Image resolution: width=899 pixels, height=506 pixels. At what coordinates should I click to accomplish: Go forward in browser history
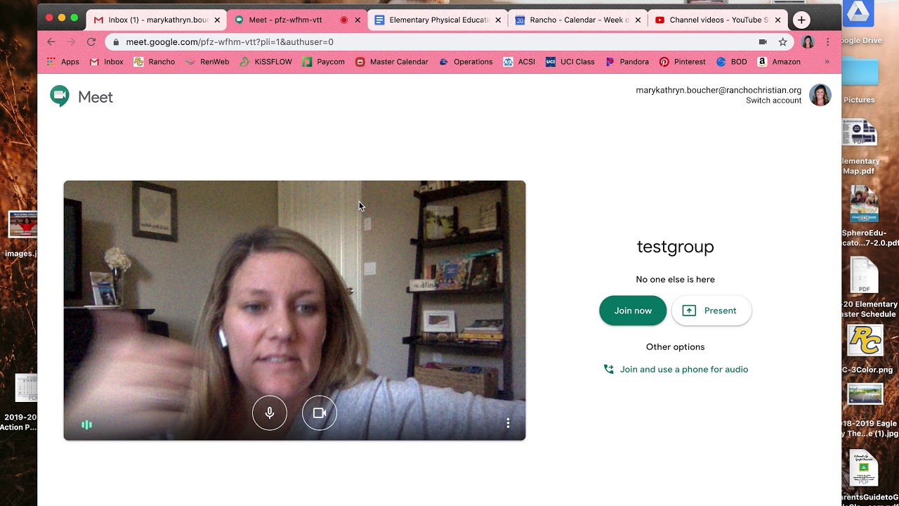pyautogui.click(x=71, y=42)
